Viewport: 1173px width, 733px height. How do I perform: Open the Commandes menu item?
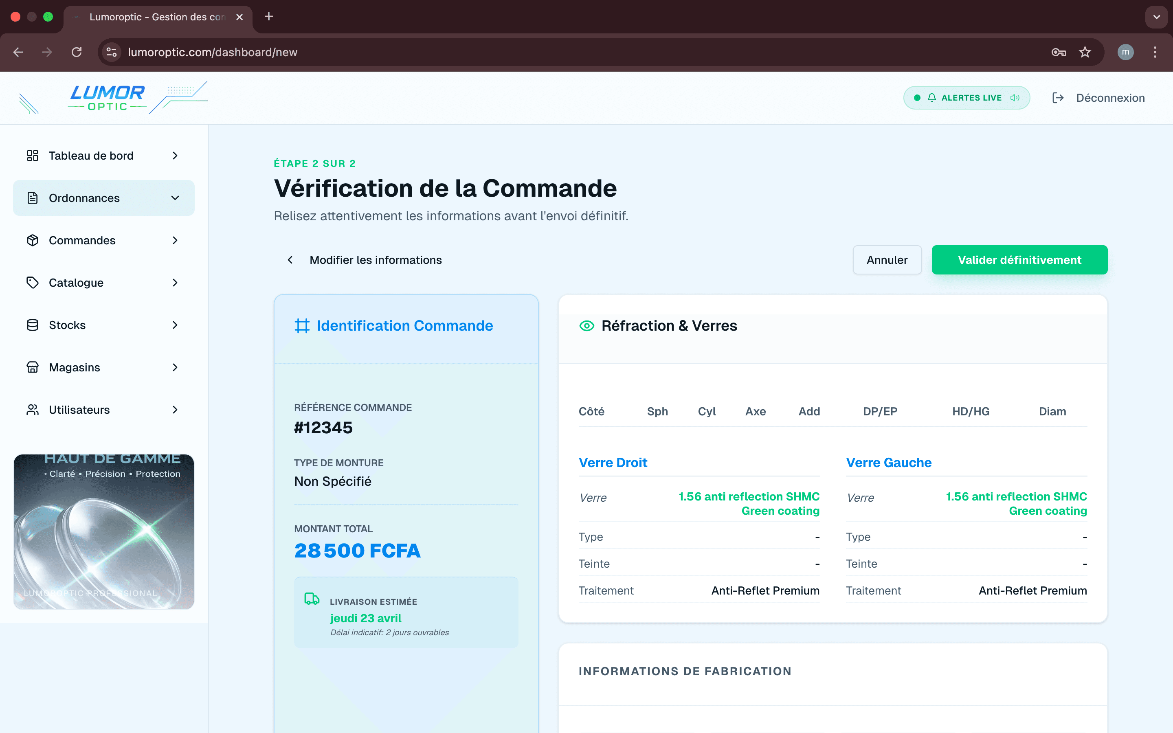click(104, 240)
